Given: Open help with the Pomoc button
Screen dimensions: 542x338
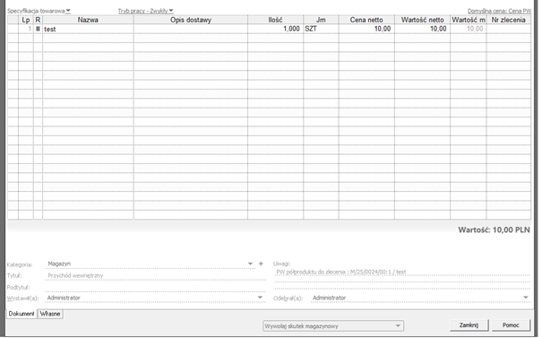Looking at the screenshot, I should tap(511, 325).
